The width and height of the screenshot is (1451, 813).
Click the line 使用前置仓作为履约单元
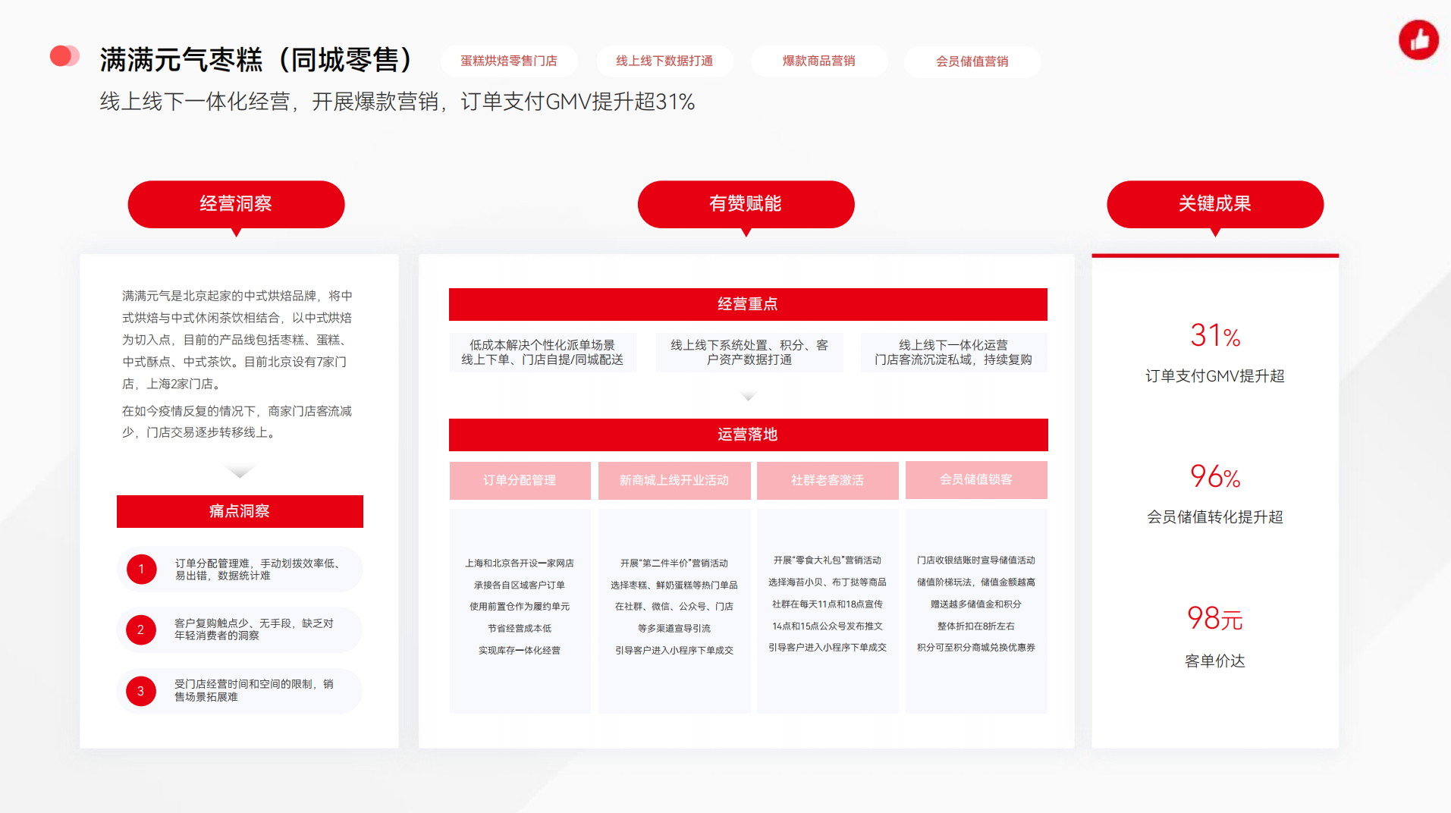[x=520, y=607]
